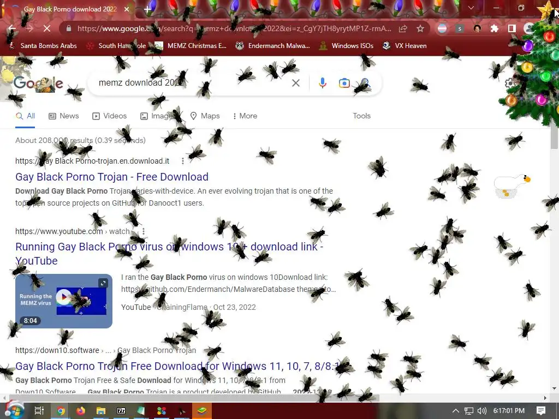The width and height of the screenshot is (559, 419).
Task: Open options for YouTube result
Action: [144, 231]
